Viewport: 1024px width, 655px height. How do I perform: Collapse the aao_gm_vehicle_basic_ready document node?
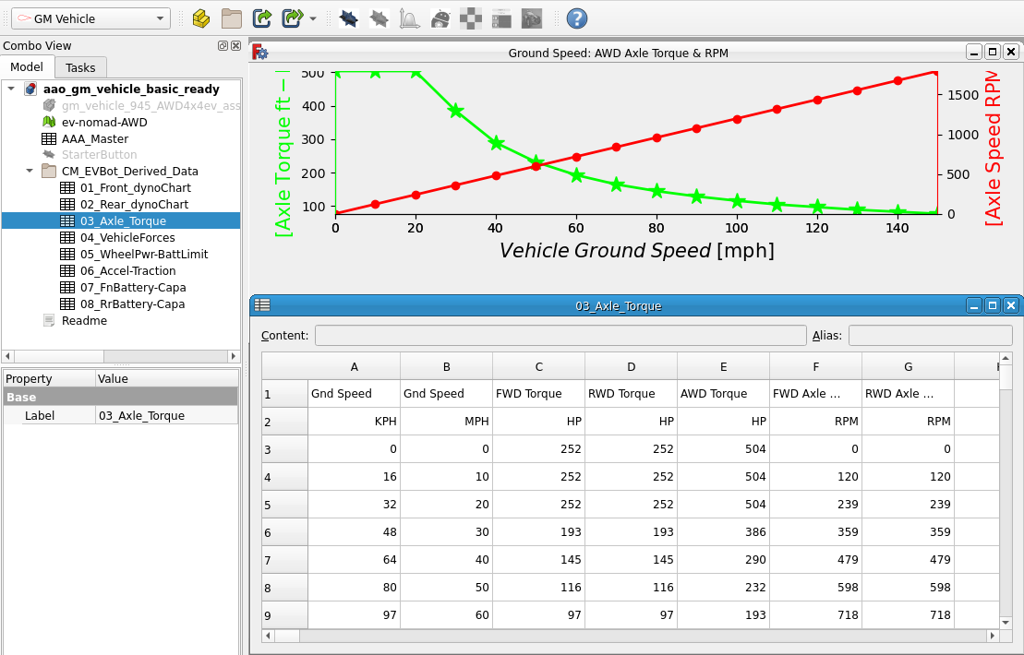(x=11, y=89)
